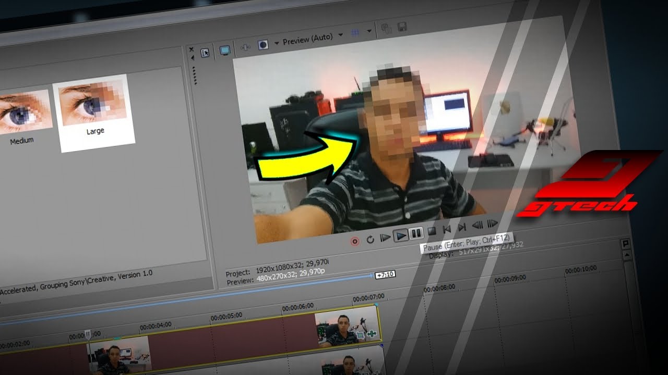668x375 pixels.
Task: Copy snapshot to clipboard icon
Action: (x=386, y=29)
